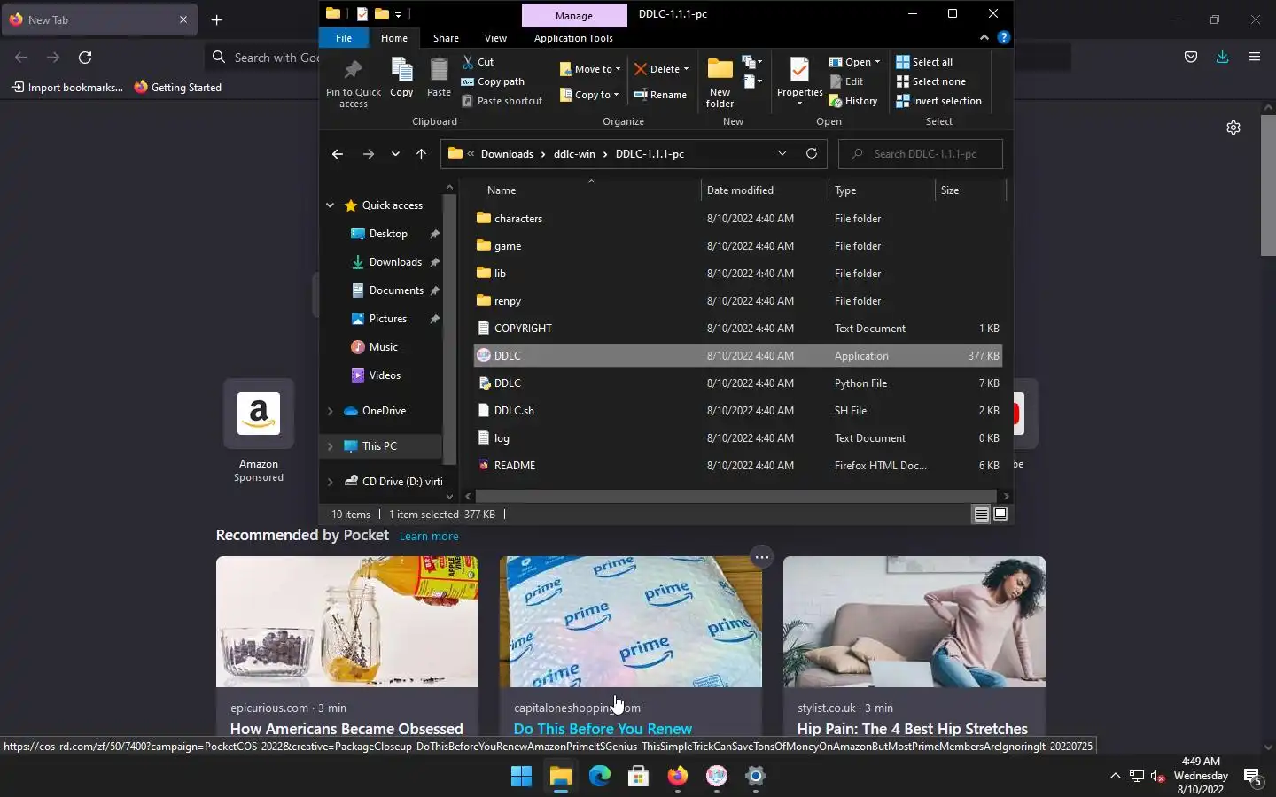Open new Firefox tab plus button

(217, 19)
